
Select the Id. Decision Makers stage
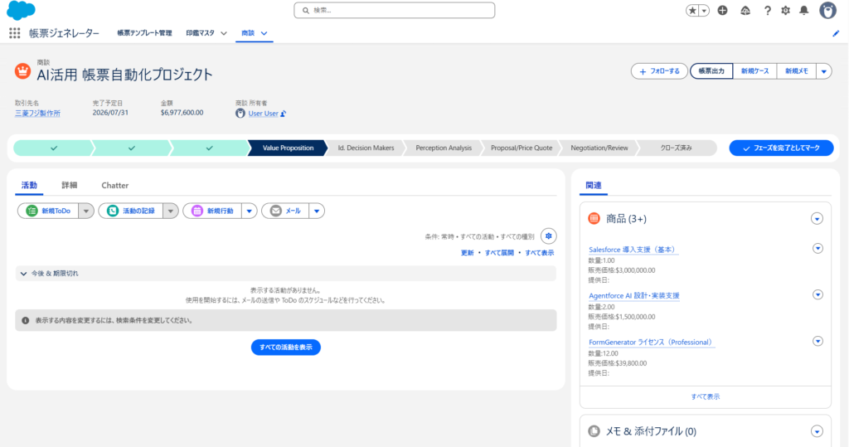tap(366, 148)
